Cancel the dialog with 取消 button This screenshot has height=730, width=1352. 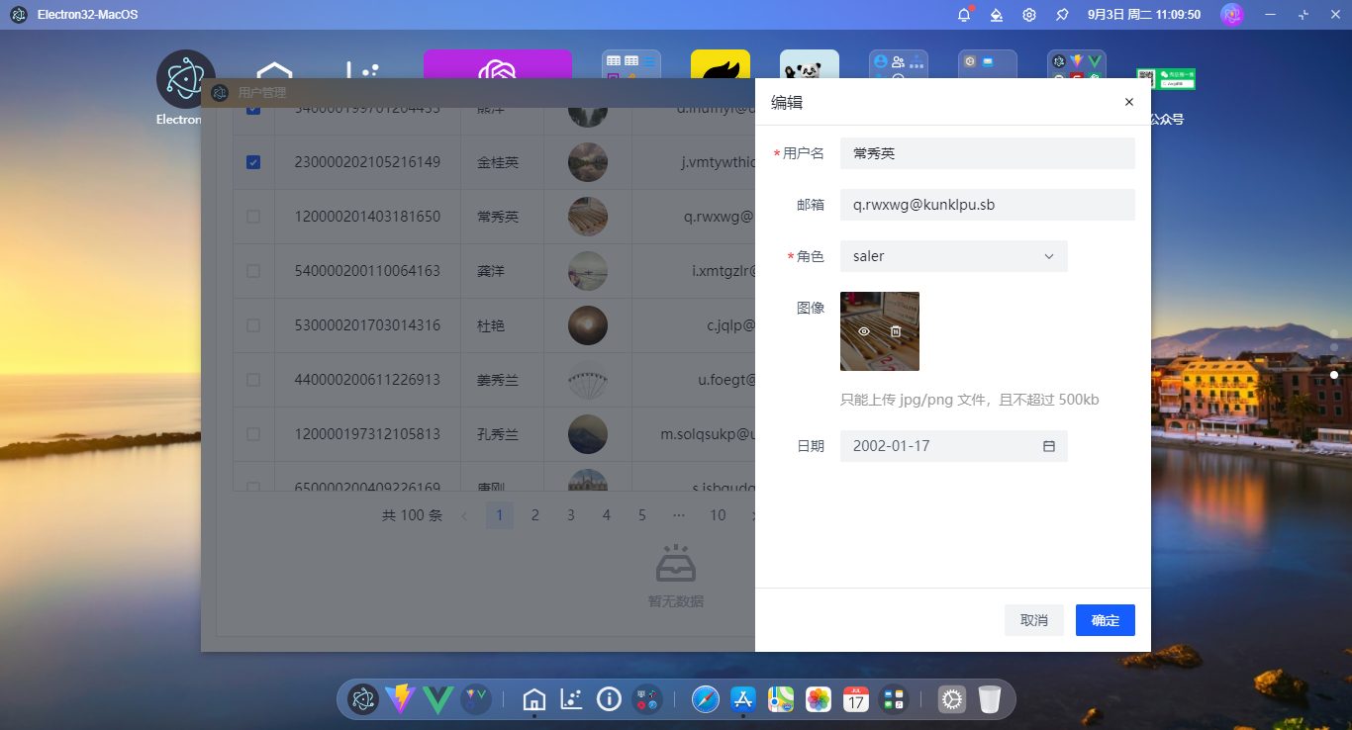(1033, 620)
